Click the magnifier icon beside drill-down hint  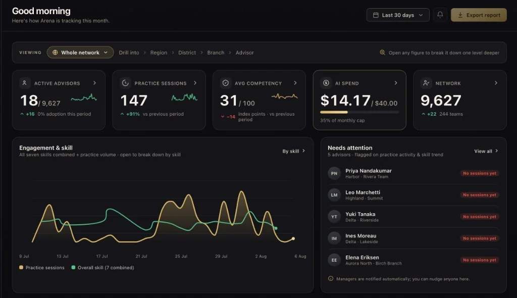point(382,53)
